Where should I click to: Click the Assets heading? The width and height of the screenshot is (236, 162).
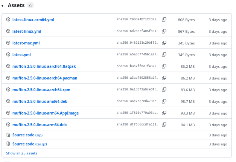[16, 5]
